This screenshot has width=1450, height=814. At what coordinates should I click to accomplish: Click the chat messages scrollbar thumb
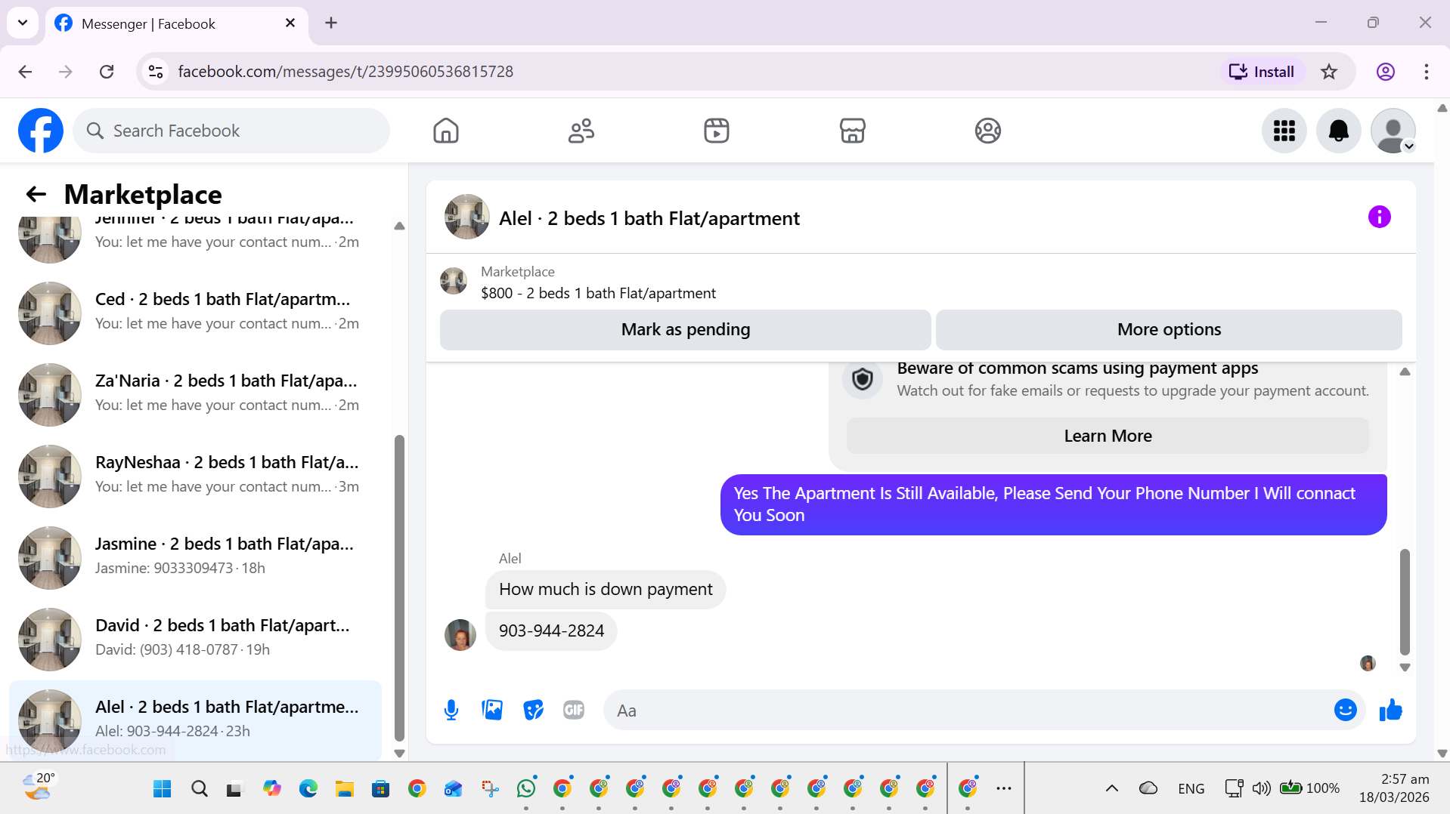[1405, 602]
